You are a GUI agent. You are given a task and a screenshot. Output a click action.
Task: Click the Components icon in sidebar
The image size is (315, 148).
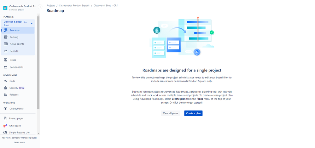click(x=6, y=67)
